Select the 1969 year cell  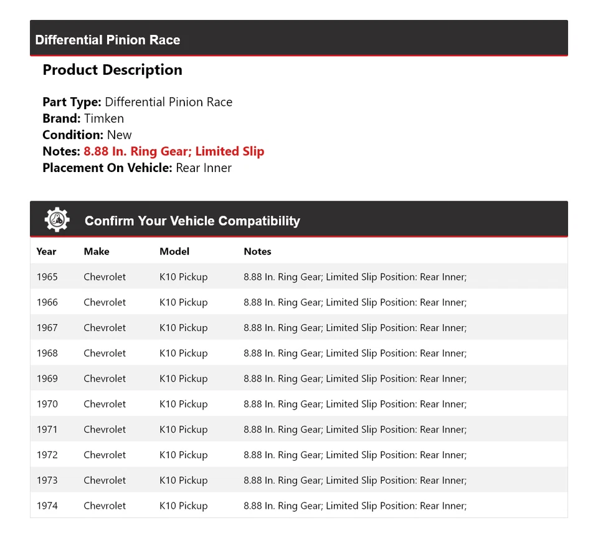(x=47, y=378)
